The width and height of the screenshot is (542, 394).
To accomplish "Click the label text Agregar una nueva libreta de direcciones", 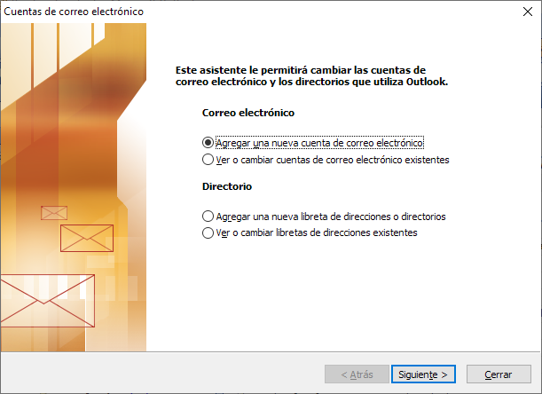I will [331, 217].
